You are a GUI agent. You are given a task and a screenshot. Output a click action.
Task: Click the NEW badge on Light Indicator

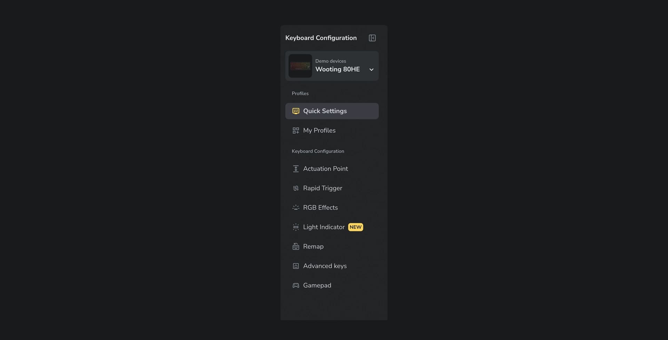[x=355, y=227]
